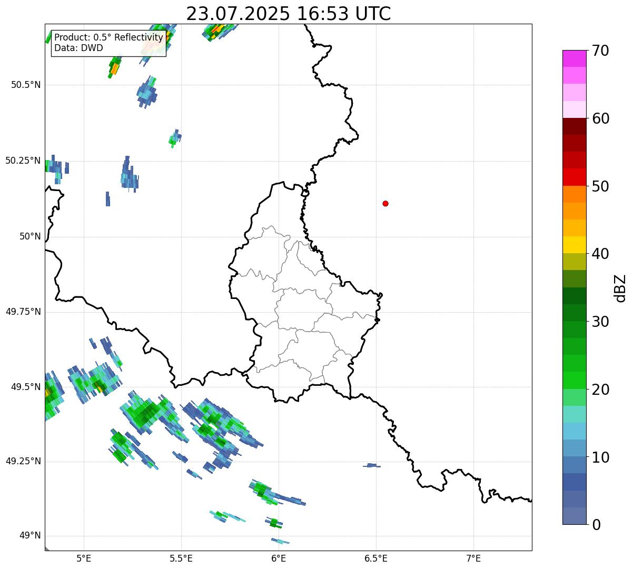Screen dimensions: 633x569
Task: Click the latitude label 49.5°N
Action: [x=26, y=387]
